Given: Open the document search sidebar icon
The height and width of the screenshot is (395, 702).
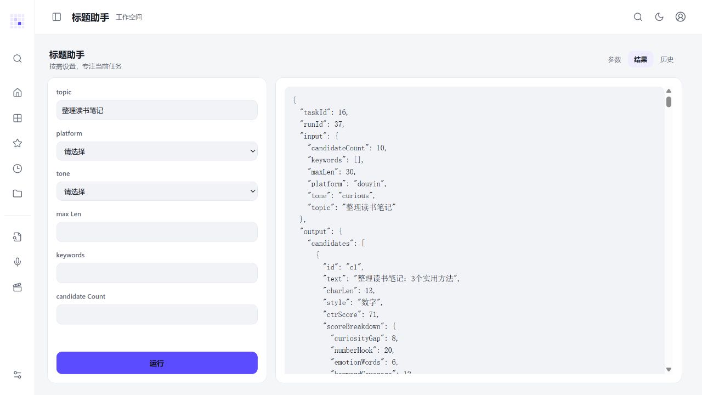Looking at the screenshot, I should click(x=18, y=237).
